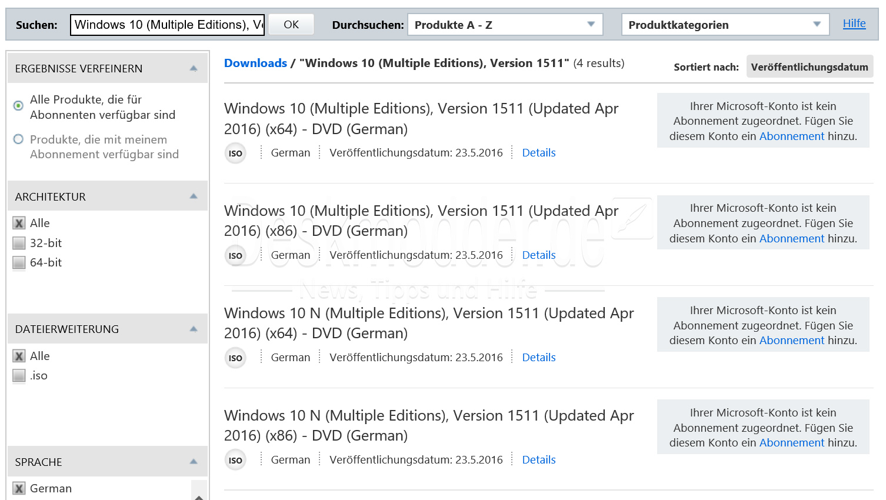The image size is (886, 500).
Task: Click Abonnement link beside Windows 10 x64 result
Action: (792, 136)
